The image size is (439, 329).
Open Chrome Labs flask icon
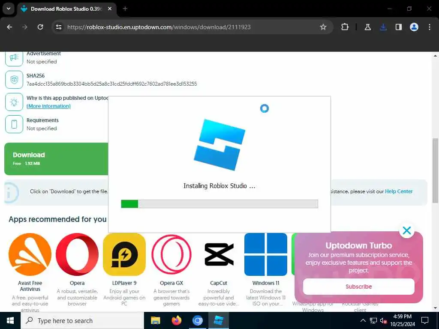tap(367, 27)
